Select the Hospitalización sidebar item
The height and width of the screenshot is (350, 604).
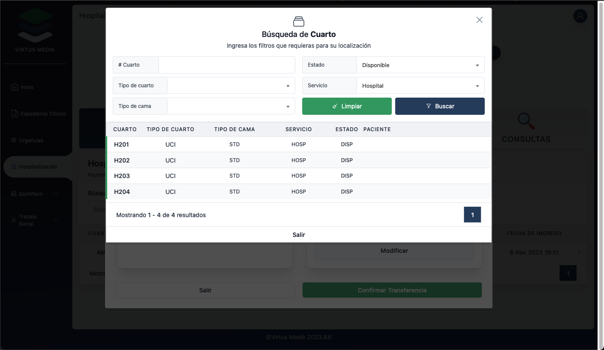(x=37, y=167)
